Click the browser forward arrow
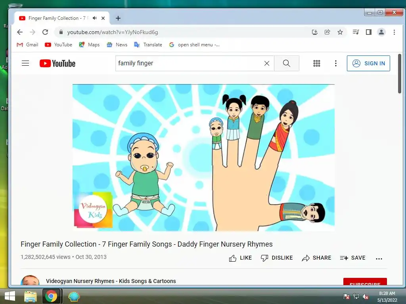Screen dimensions: 406x304 click(33, 32)
